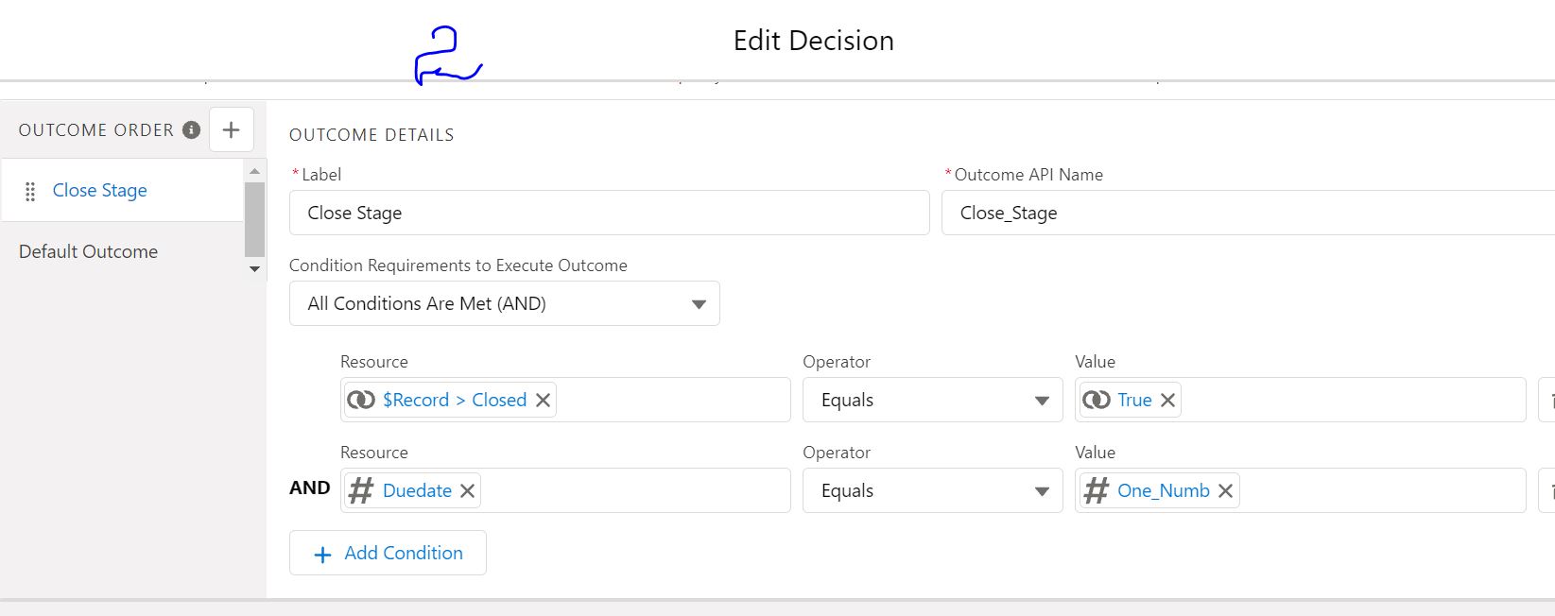The width and height of the screenshot is (1555, 616).
Task: Click the Label input field
Action: (x=609, y=213)
